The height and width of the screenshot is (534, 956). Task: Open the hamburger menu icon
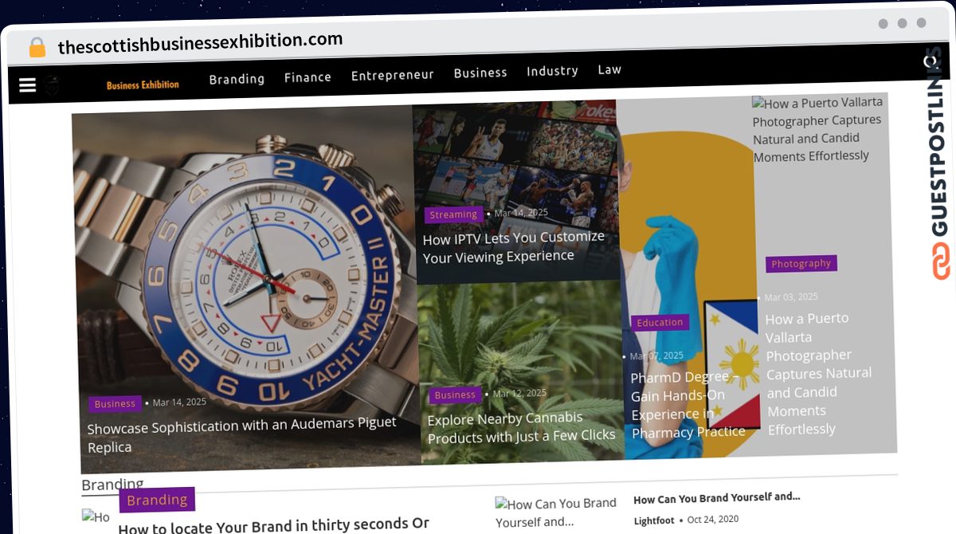click(x=28, y=85)
